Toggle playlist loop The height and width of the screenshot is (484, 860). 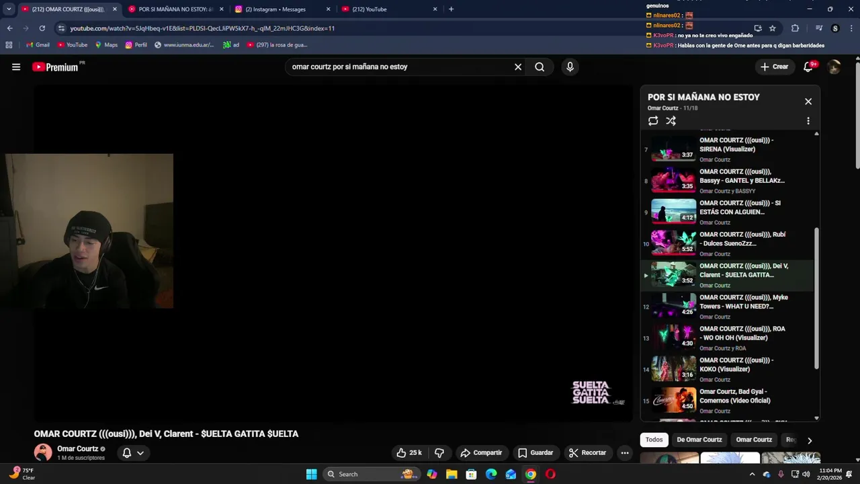pyautogui.click(x=653, y=121)
